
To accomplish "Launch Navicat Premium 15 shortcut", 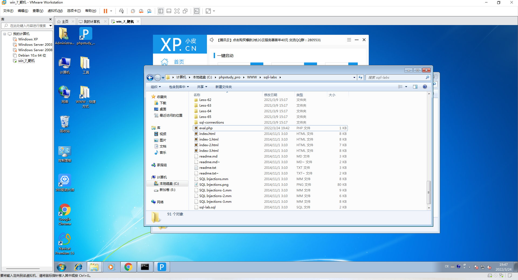I will (64, 244).
